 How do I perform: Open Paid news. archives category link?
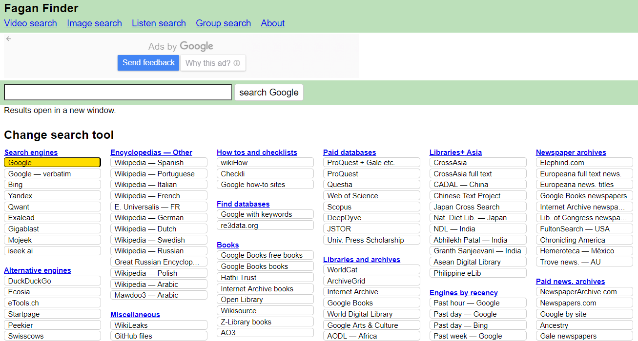tap(570, 282)
